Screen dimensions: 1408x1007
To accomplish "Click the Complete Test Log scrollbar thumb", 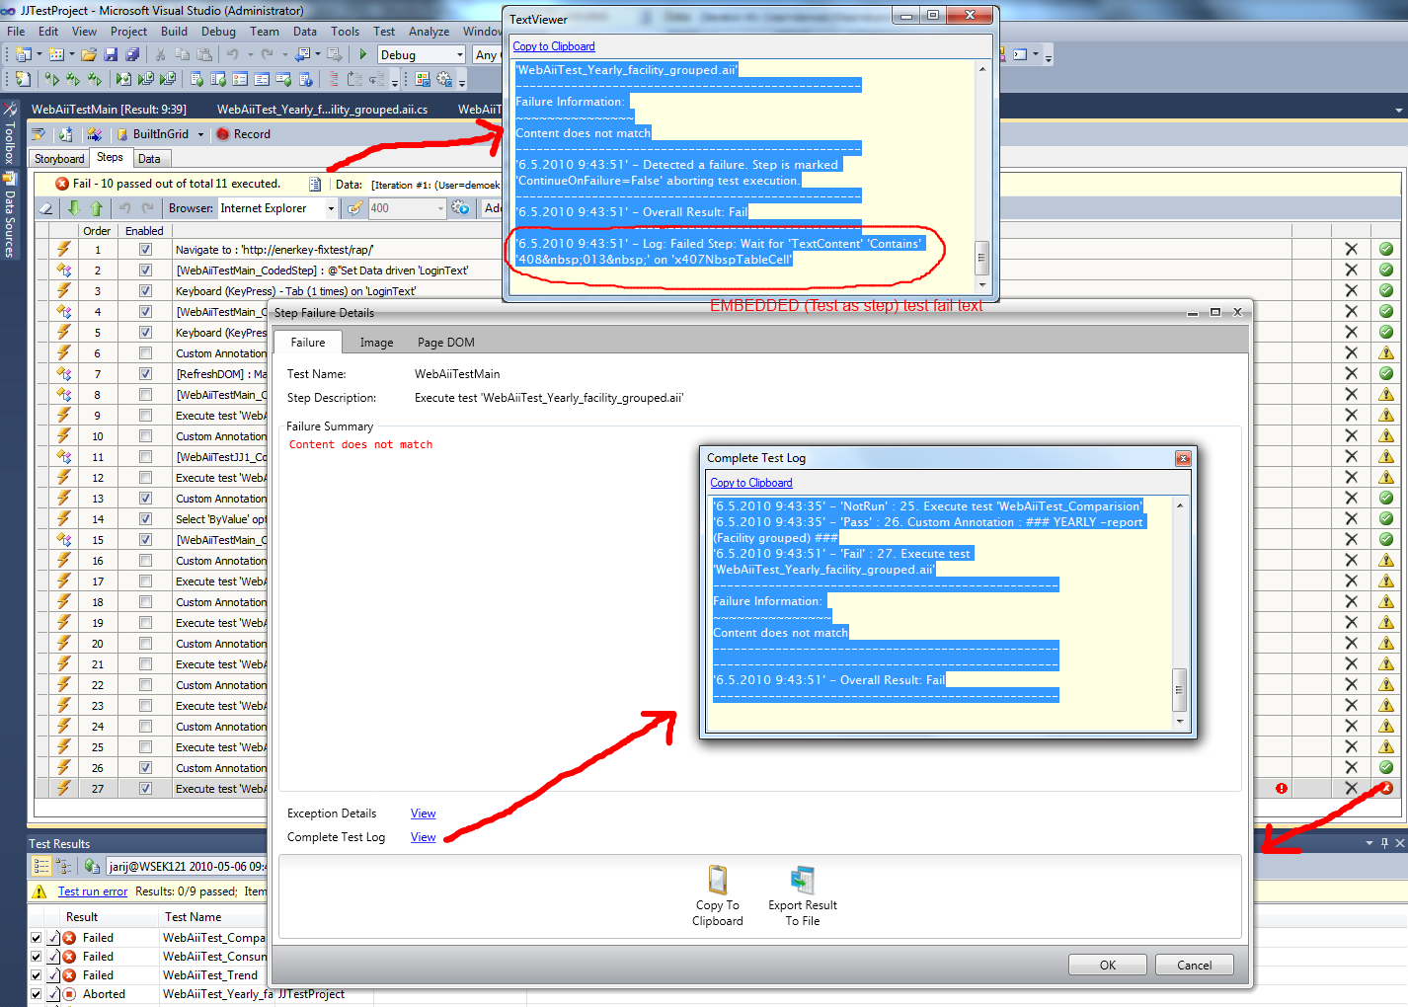I will coord(1179,689).
